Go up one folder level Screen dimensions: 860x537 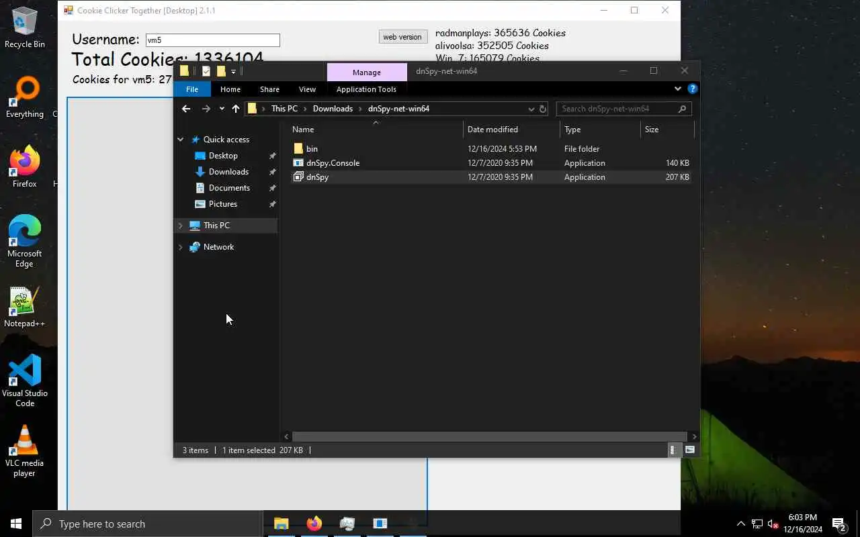(x=236, y=109)
